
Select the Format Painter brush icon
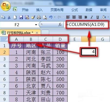tap(33, 17)
